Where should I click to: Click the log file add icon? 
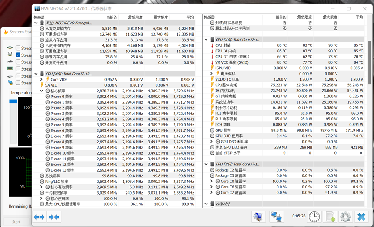331,217
